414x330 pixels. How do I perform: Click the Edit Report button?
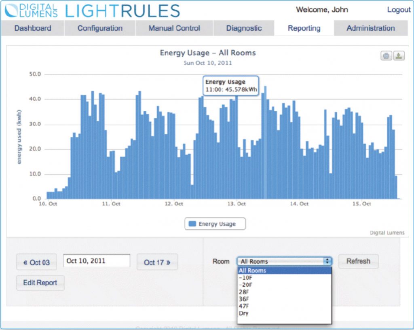pos(40,283)
